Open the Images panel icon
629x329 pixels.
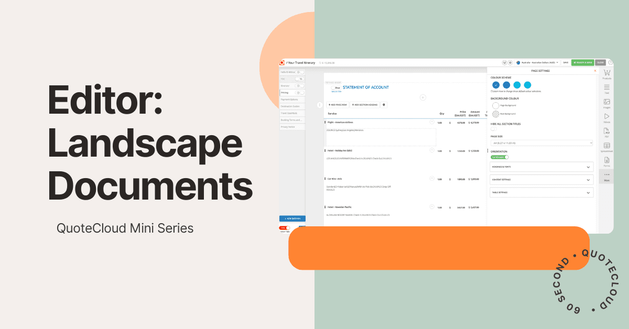[606, 103]
